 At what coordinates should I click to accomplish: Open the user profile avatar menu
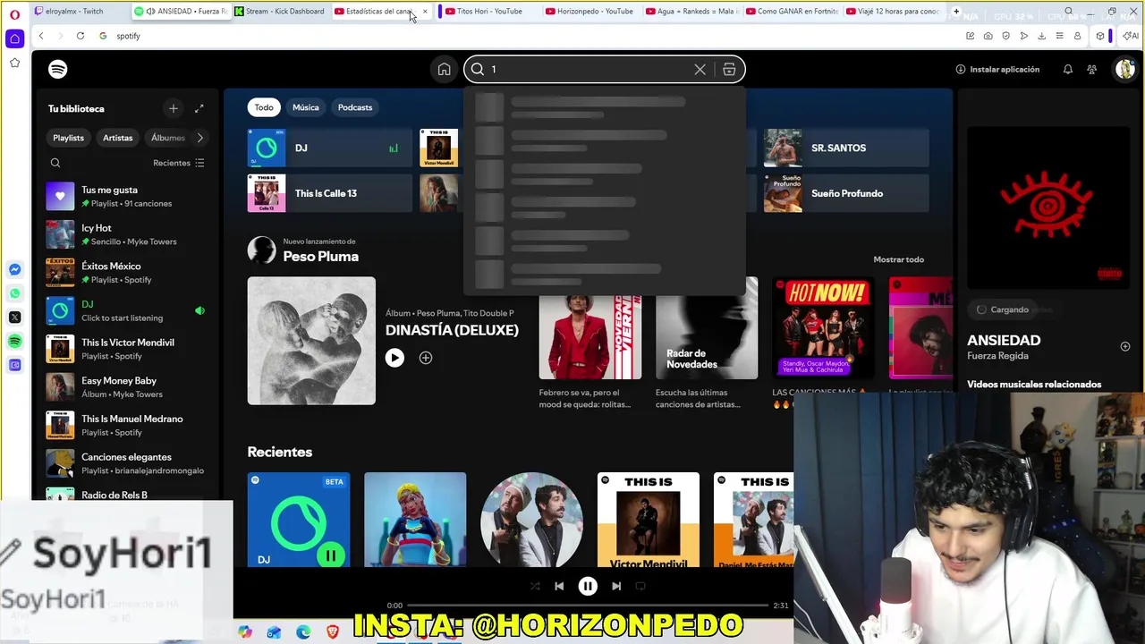tap(1124, 69)
